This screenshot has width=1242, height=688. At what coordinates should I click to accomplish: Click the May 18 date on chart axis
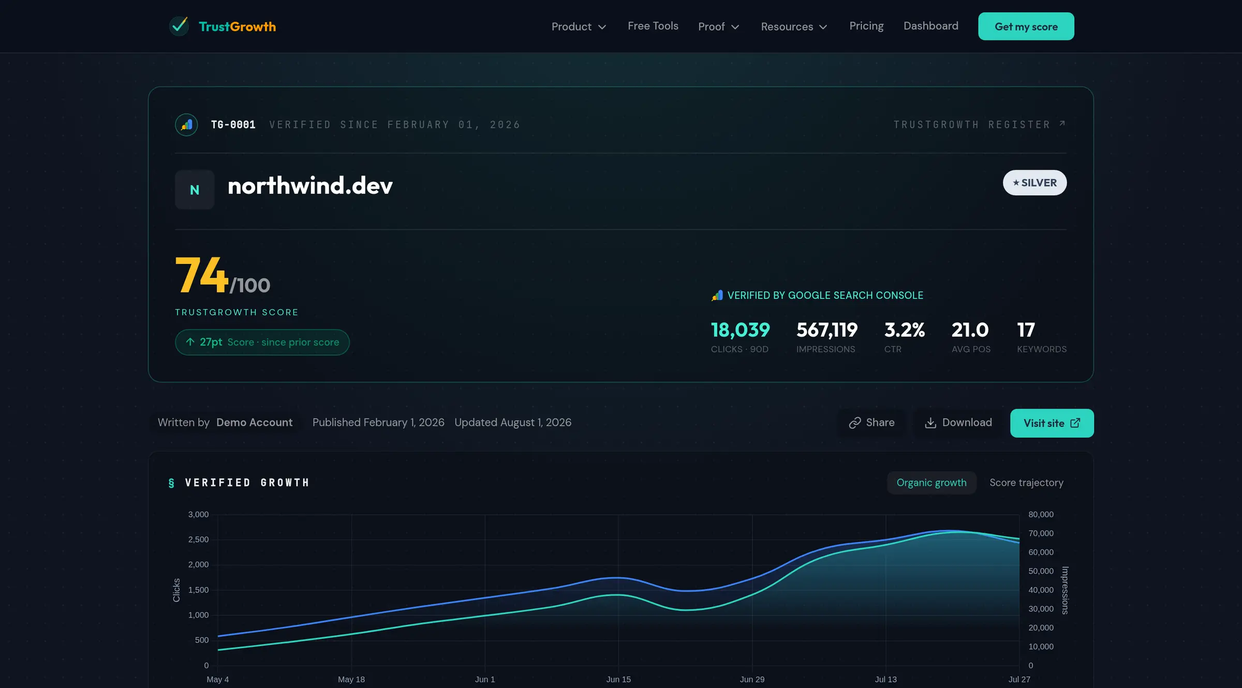351,679
